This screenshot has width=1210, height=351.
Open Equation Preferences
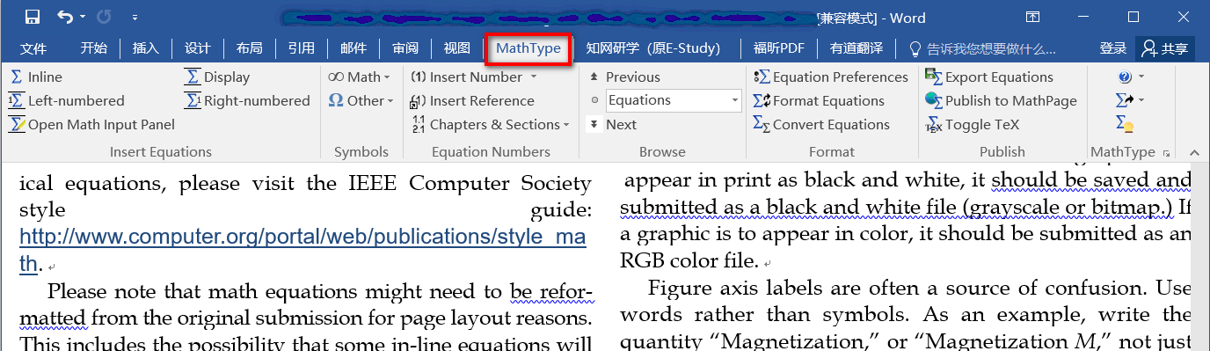(x=830, y=77)
